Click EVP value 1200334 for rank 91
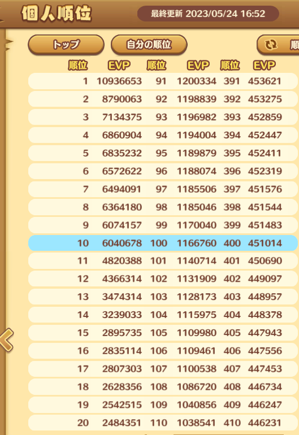 click(x=197, y=81)
